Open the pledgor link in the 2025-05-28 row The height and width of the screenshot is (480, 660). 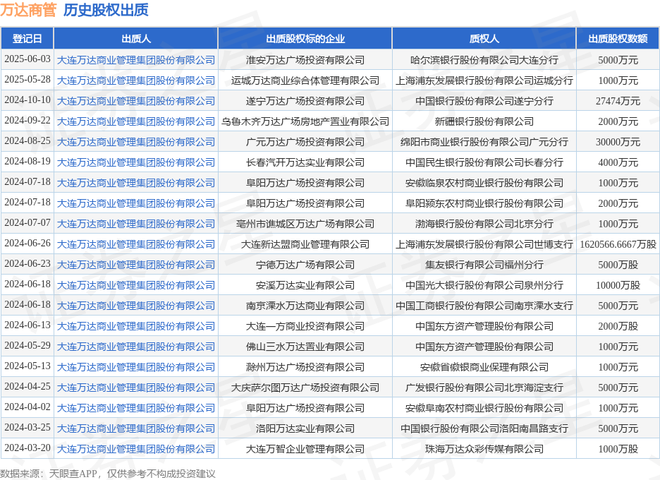(x=136, y=80)
